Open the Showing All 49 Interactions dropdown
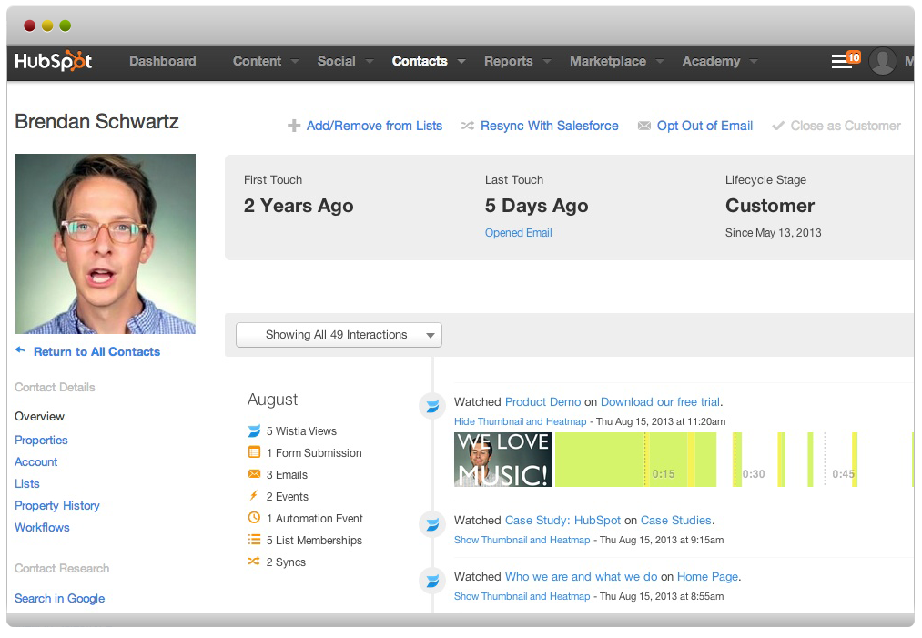Viewport: 922px width, 638px height. tap(339, 335)
